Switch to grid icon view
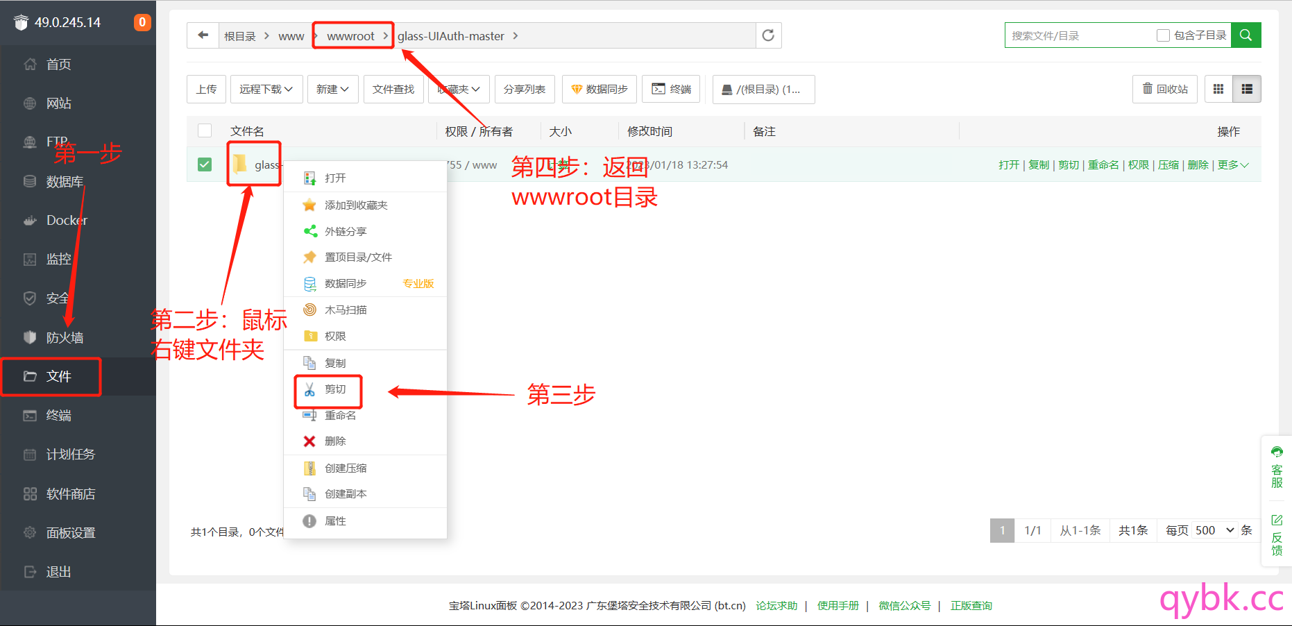 pos(1218,89)
